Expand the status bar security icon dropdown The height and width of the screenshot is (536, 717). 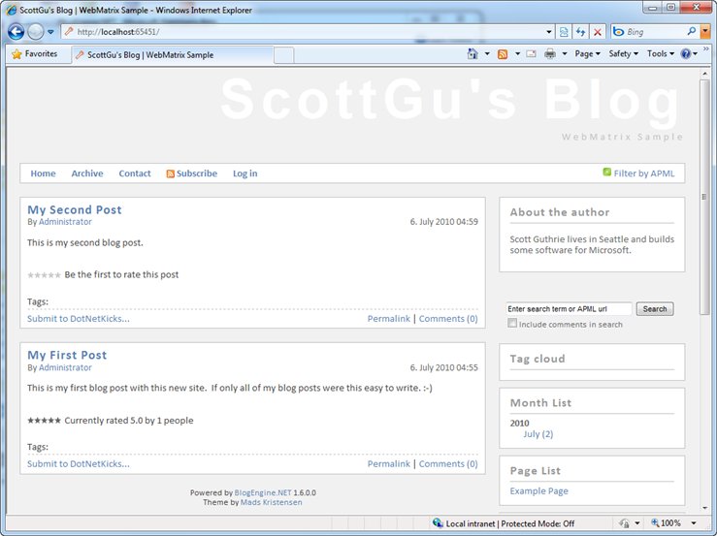point(637,523)
